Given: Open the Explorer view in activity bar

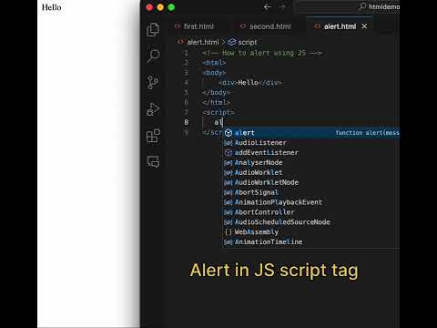Looking at the screenshot, I should click(153, 29).
